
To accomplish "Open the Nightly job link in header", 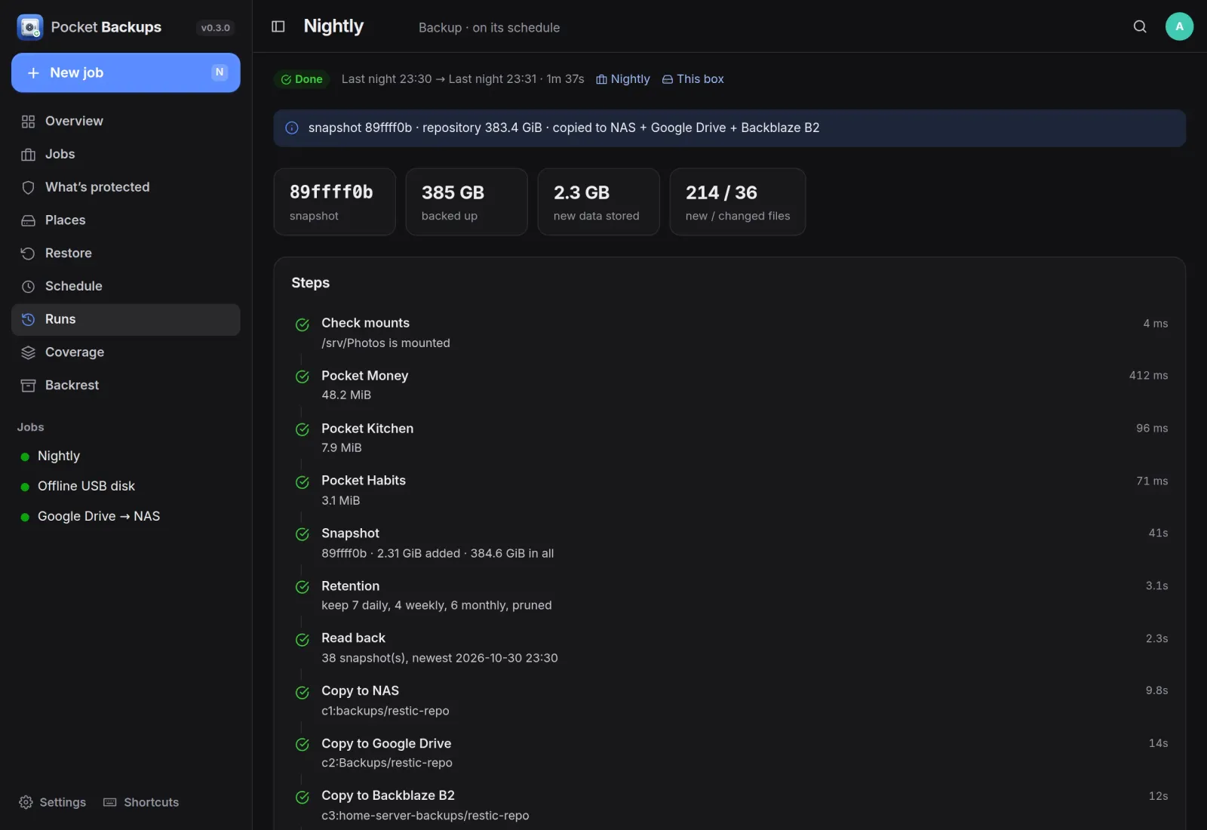I will click(623, 79).
